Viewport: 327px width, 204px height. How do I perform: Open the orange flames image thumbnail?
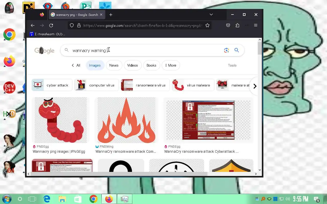coord(126,120)
